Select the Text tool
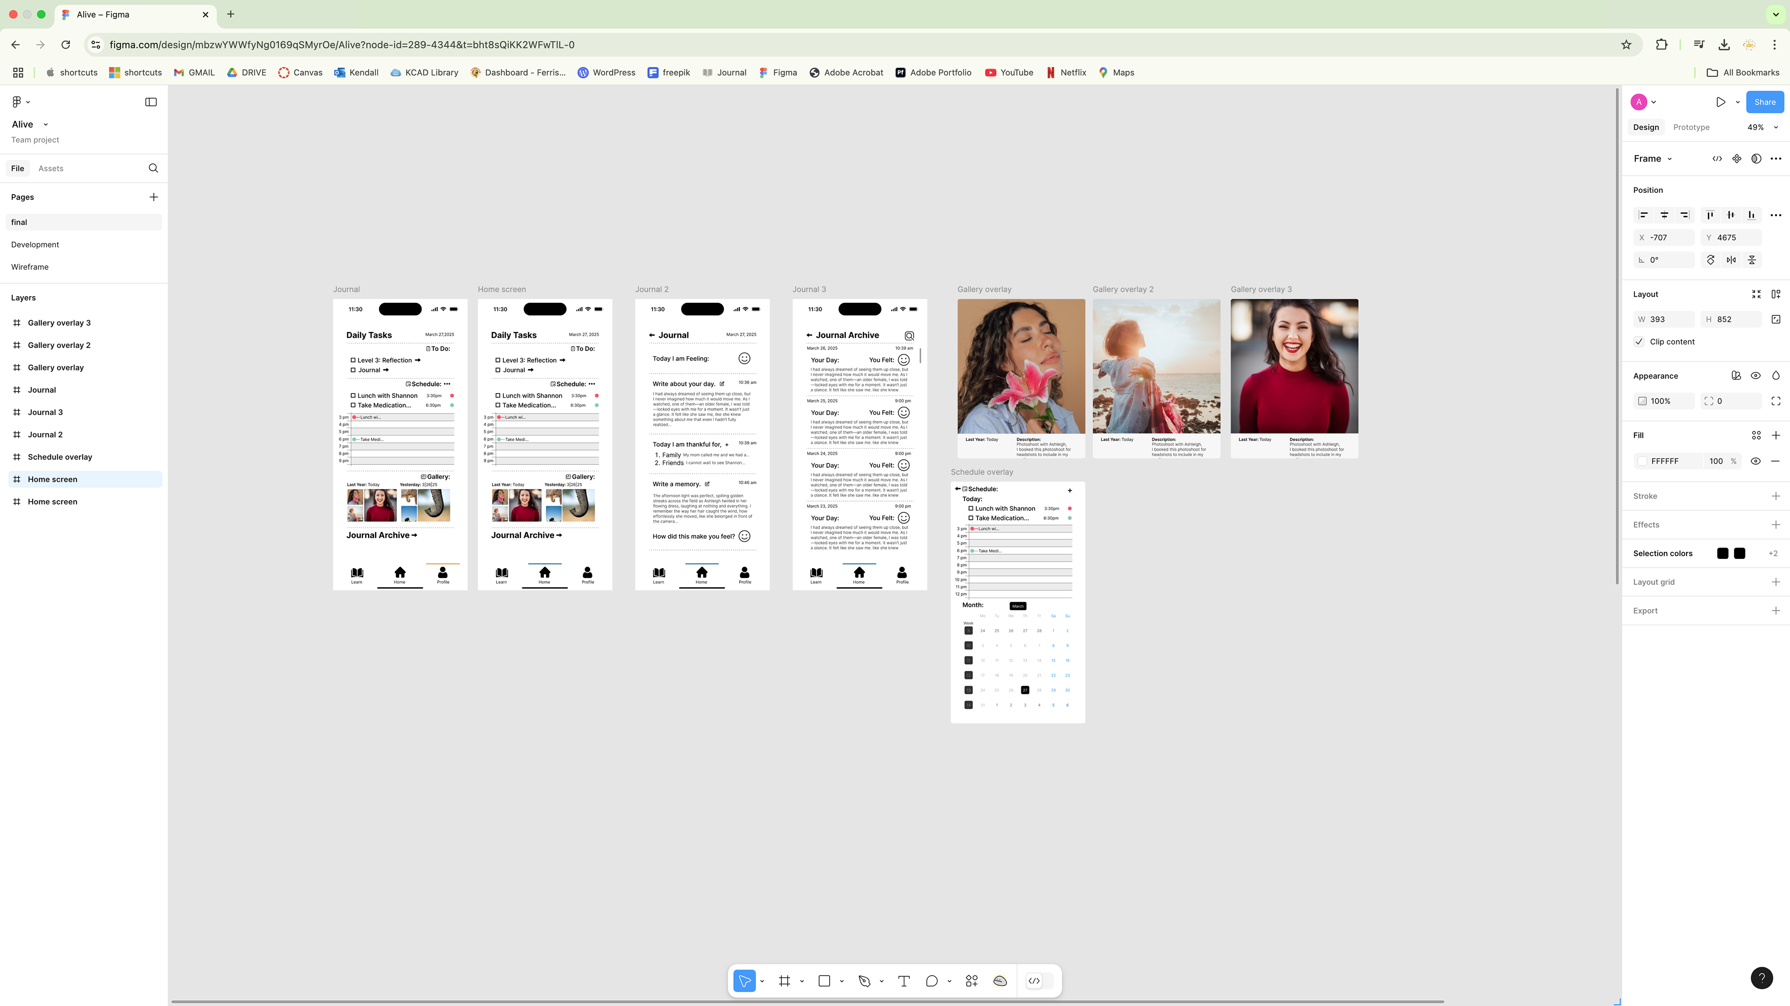The width and height of the screenshot is (1790, 1006). coord(903,981)
